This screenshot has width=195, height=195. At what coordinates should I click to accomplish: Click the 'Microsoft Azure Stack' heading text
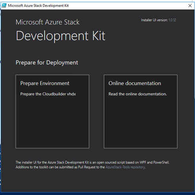pos(48,22)
